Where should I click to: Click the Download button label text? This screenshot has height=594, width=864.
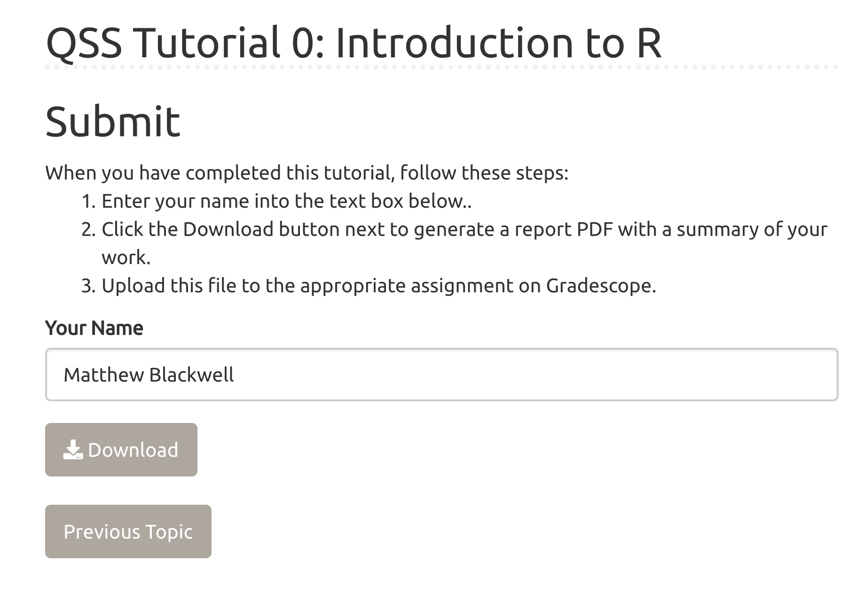point(133,450)
